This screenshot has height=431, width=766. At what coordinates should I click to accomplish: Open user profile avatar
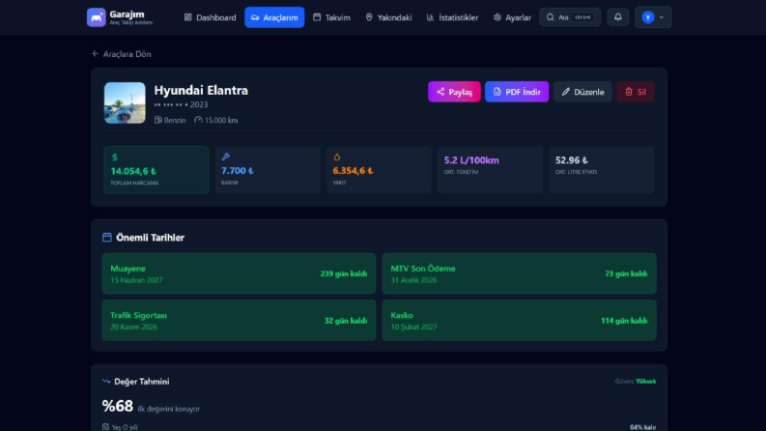click(648, 17)
